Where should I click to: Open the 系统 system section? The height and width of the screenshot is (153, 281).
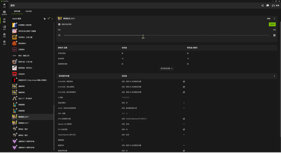tap(4, 28)
